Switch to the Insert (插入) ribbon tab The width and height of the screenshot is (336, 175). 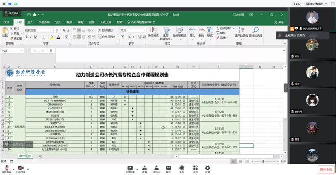tap(30, 22)
